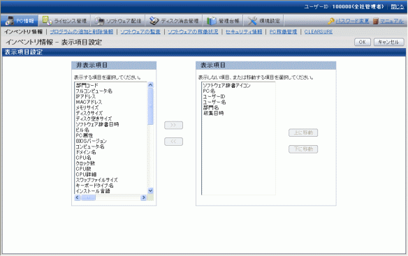Click the management ledger book icon
Viewport: 408px width, 256px height.
pyautogui.click(x=212, y=21)
